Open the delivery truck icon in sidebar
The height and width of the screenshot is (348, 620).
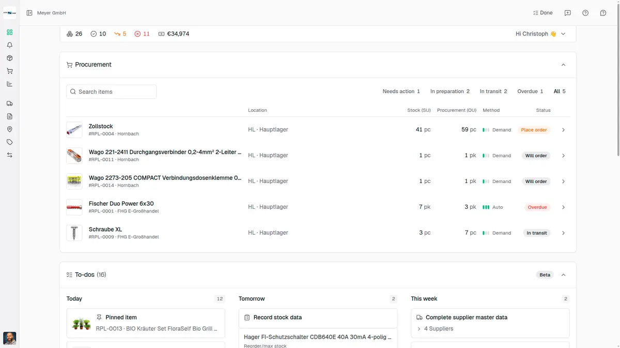9,104
